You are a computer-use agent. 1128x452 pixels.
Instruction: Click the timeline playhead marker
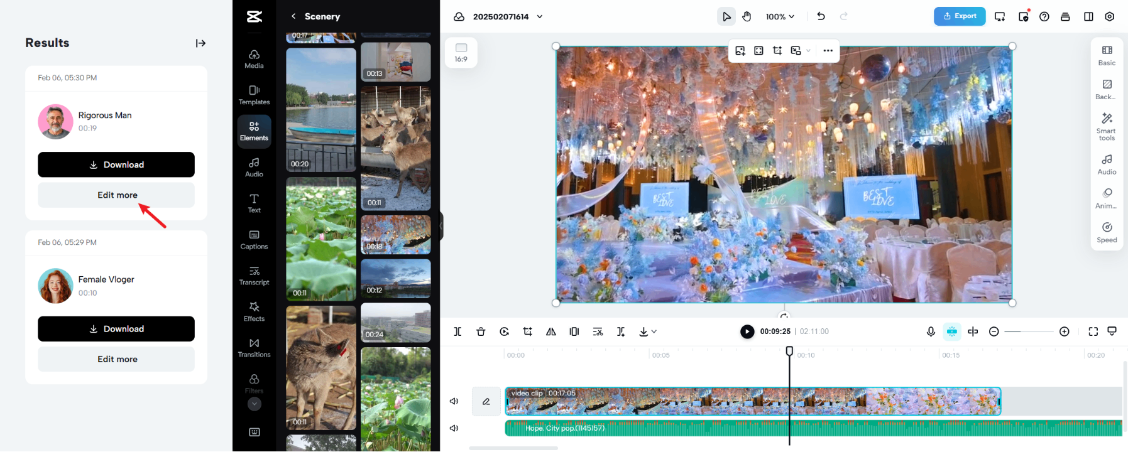pos(789,351)
